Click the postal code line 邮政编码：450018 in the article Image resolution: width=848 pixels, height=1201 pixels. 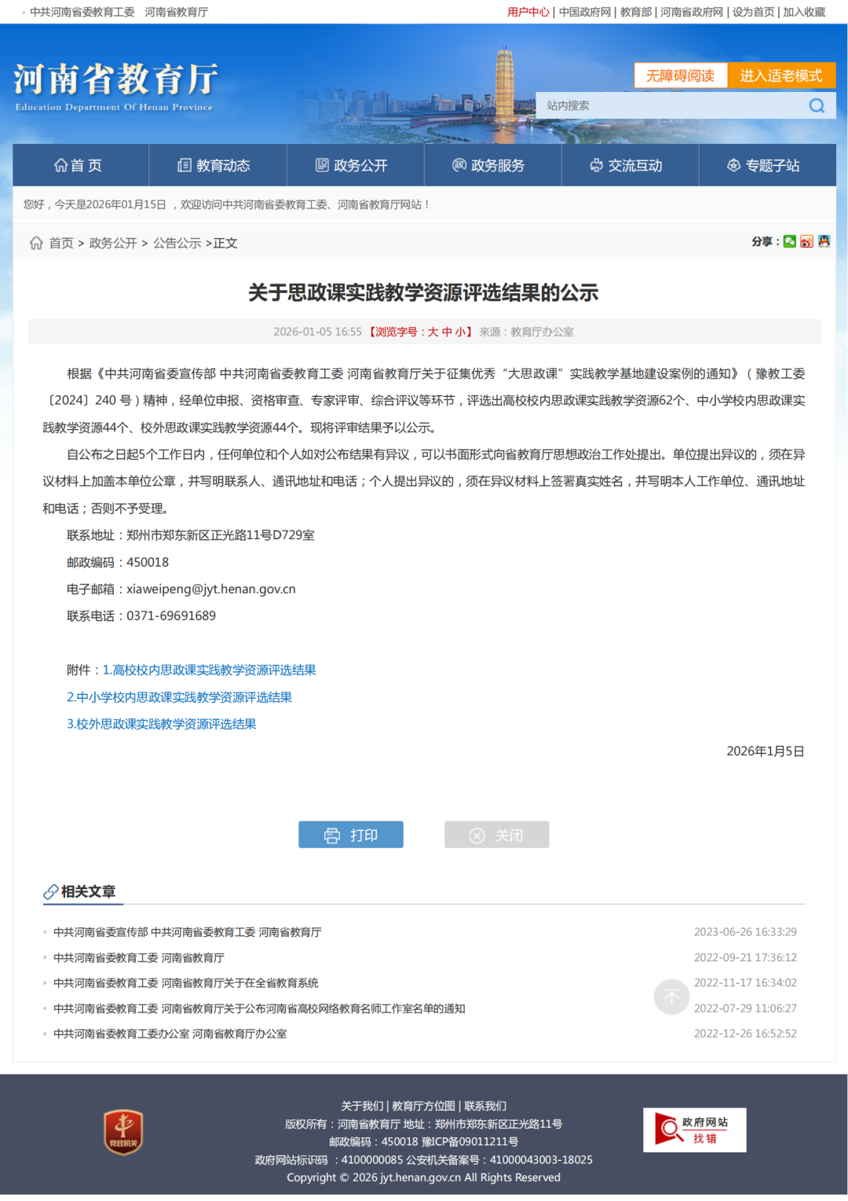(x=118, y=562)
